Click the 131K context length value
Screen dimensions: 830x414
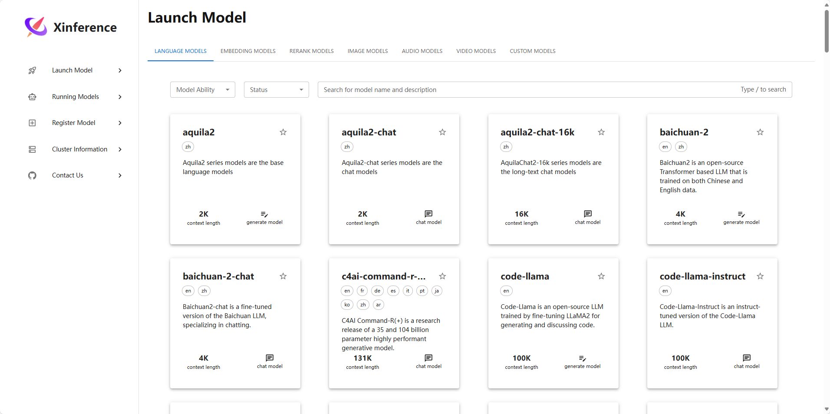(362, 358)
